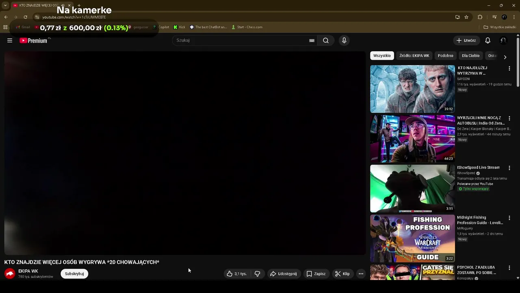Create a clip with Klip
The width and height of the screenshot is (520, 293).
(x=342, y=274)
